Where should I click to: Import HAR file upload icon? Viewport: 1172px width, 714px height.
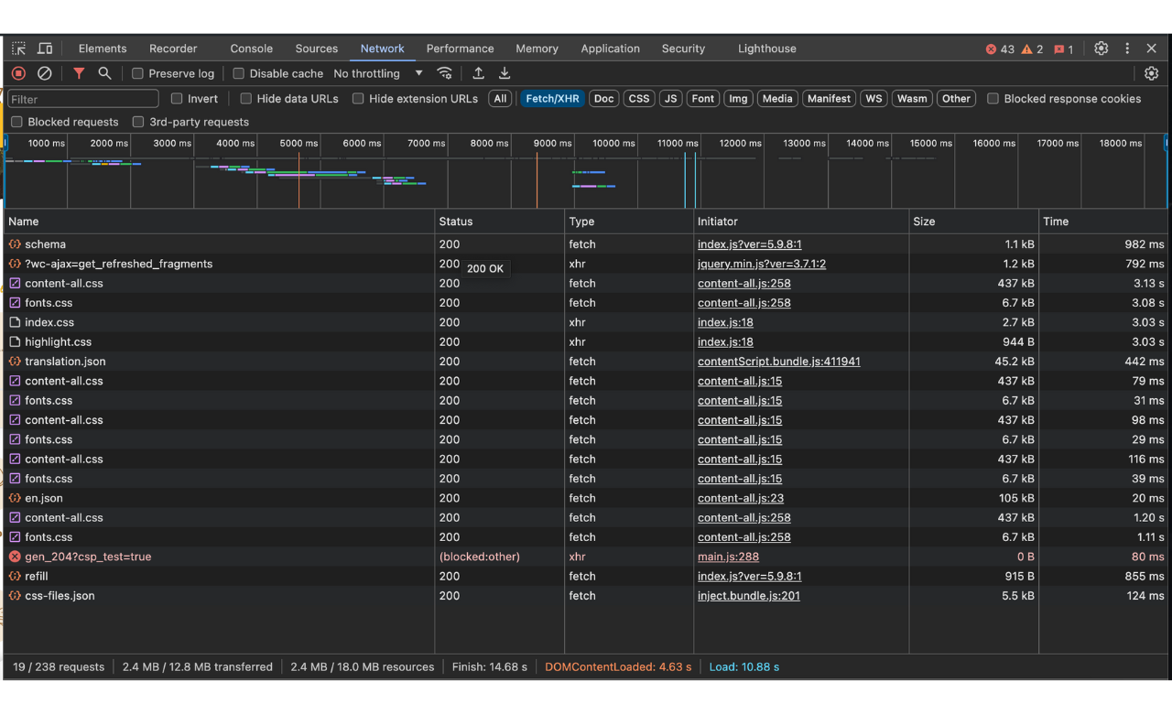tap(478, 73)
